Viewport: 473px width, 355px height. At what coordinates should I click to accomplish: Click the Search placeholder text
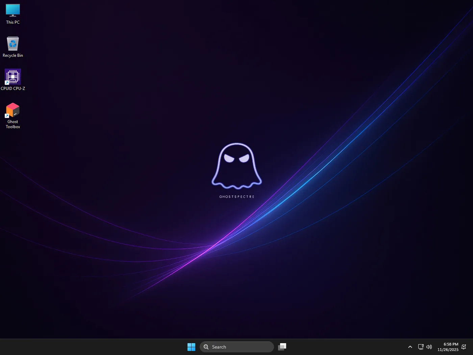click(219, 347)
